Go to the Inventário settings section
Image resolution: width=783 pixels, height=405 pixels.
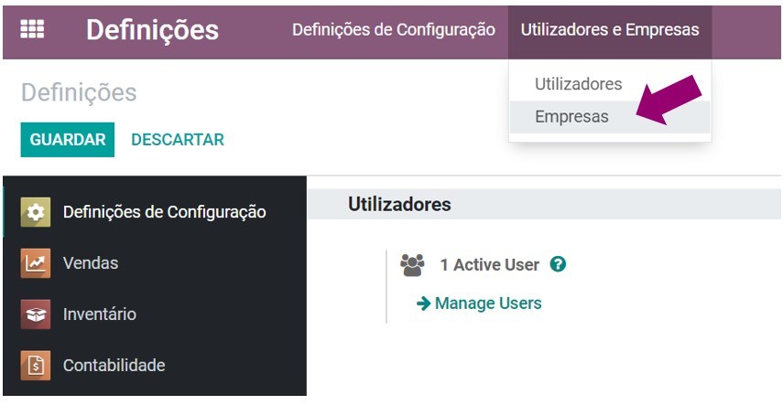pyautogui.click(x=99, y=314)
